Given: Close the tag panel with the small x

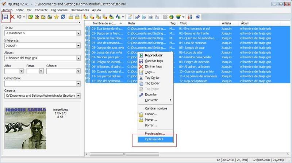Looking at the screenshot, I should point(80,23).
